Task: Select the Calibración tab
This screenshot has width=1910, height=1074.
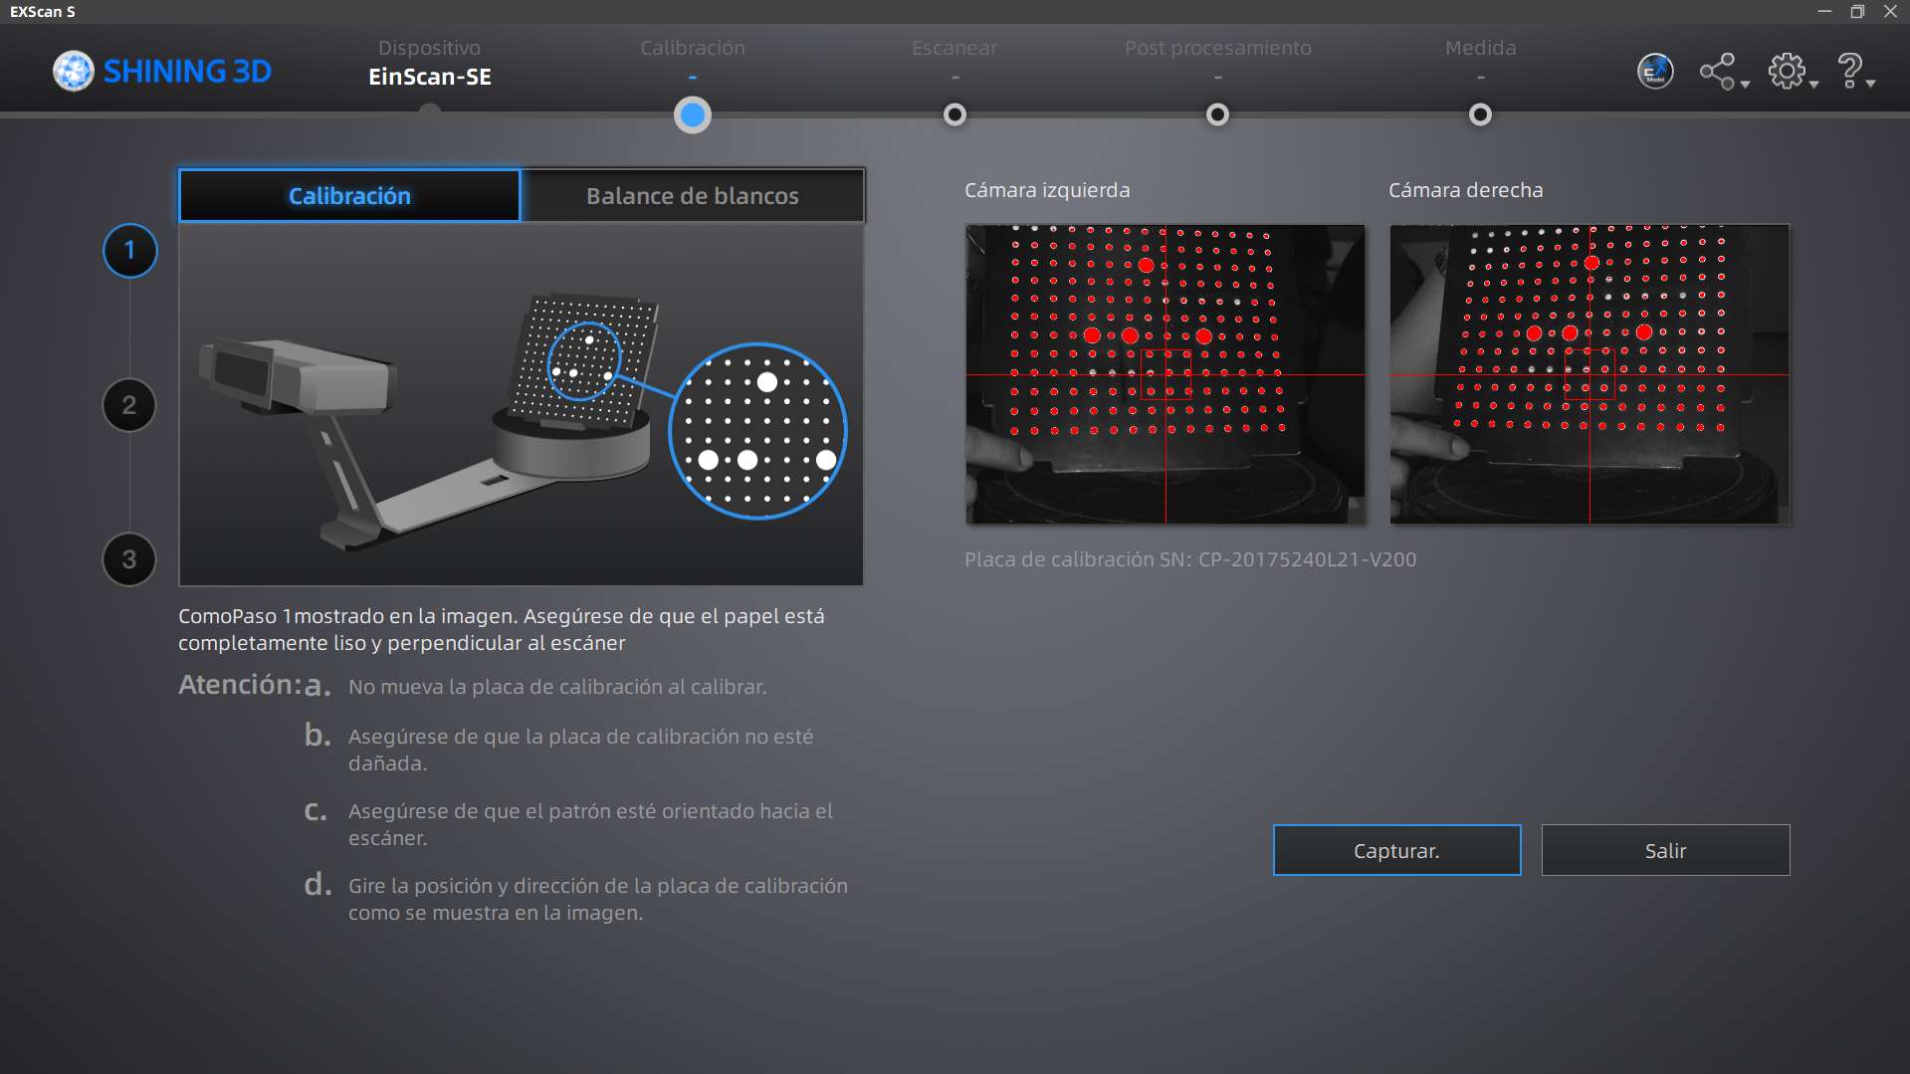Action: pos(348,195)
